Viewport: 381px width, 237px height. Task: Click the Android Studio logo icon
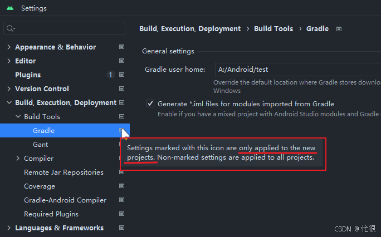10,8
